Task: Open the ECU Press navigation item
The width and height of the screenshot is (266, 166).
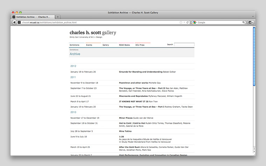Action: (140, 45)
